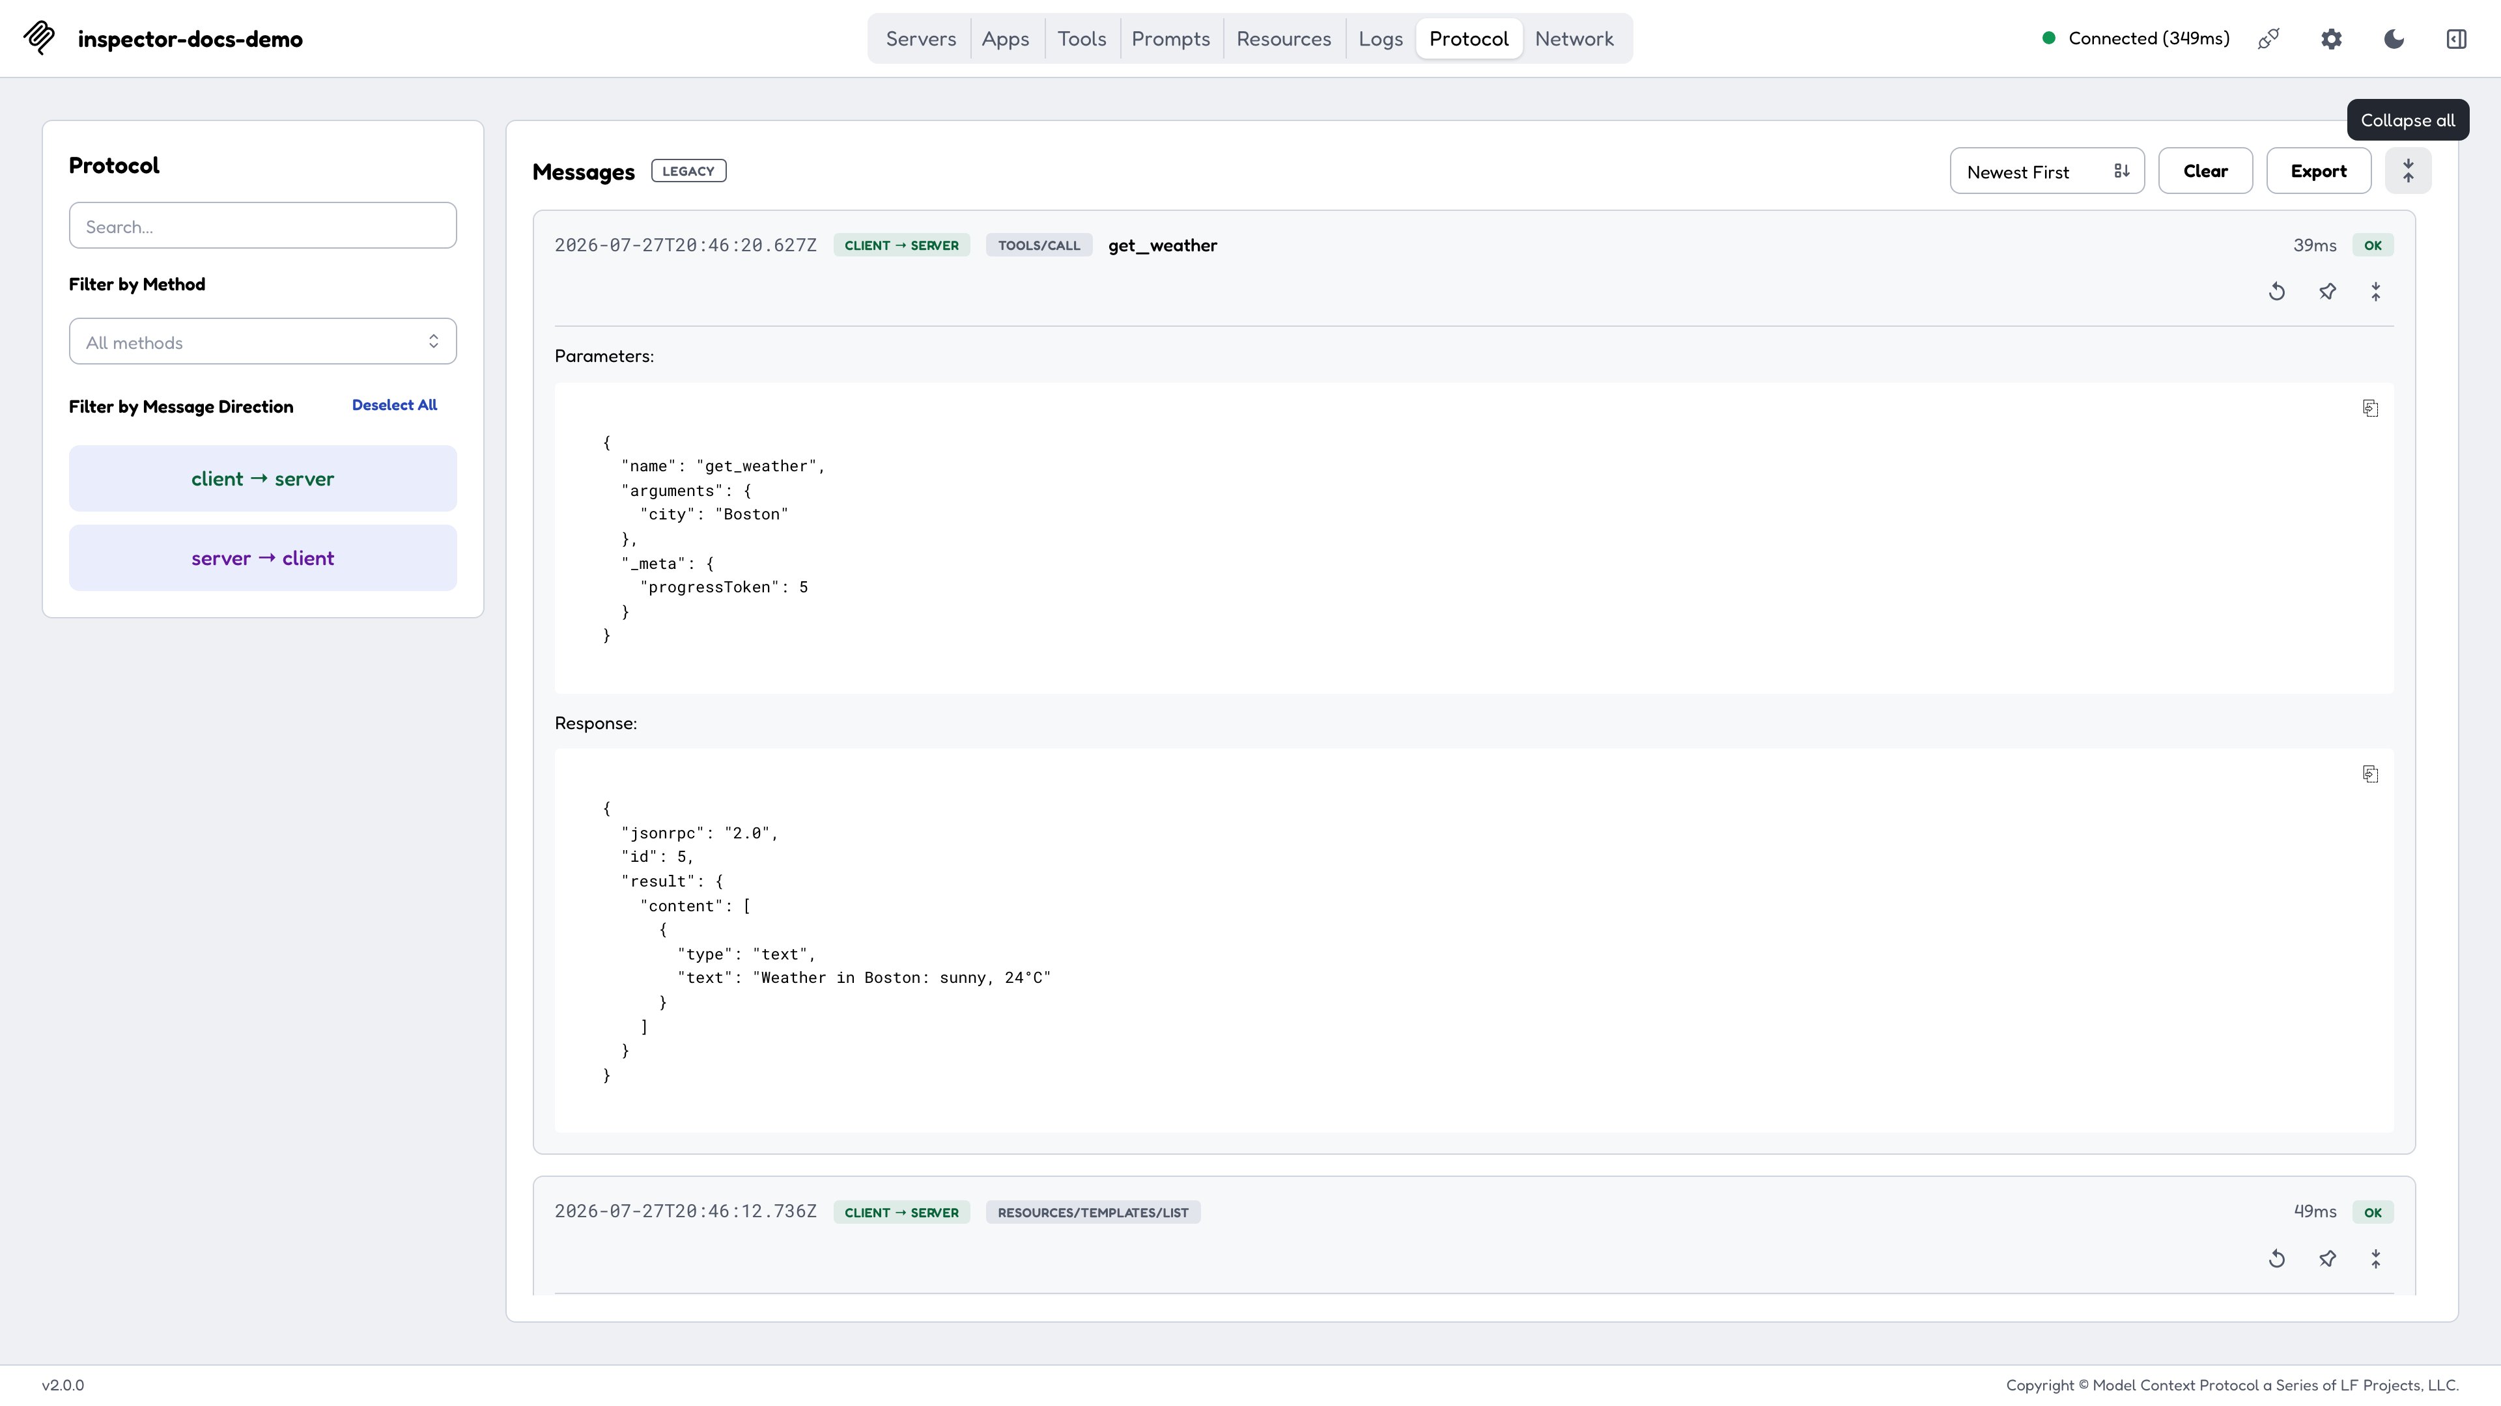Copy the Parameters JSON block
The height and width of the screenshot is (1406, 2501).
2370,407
